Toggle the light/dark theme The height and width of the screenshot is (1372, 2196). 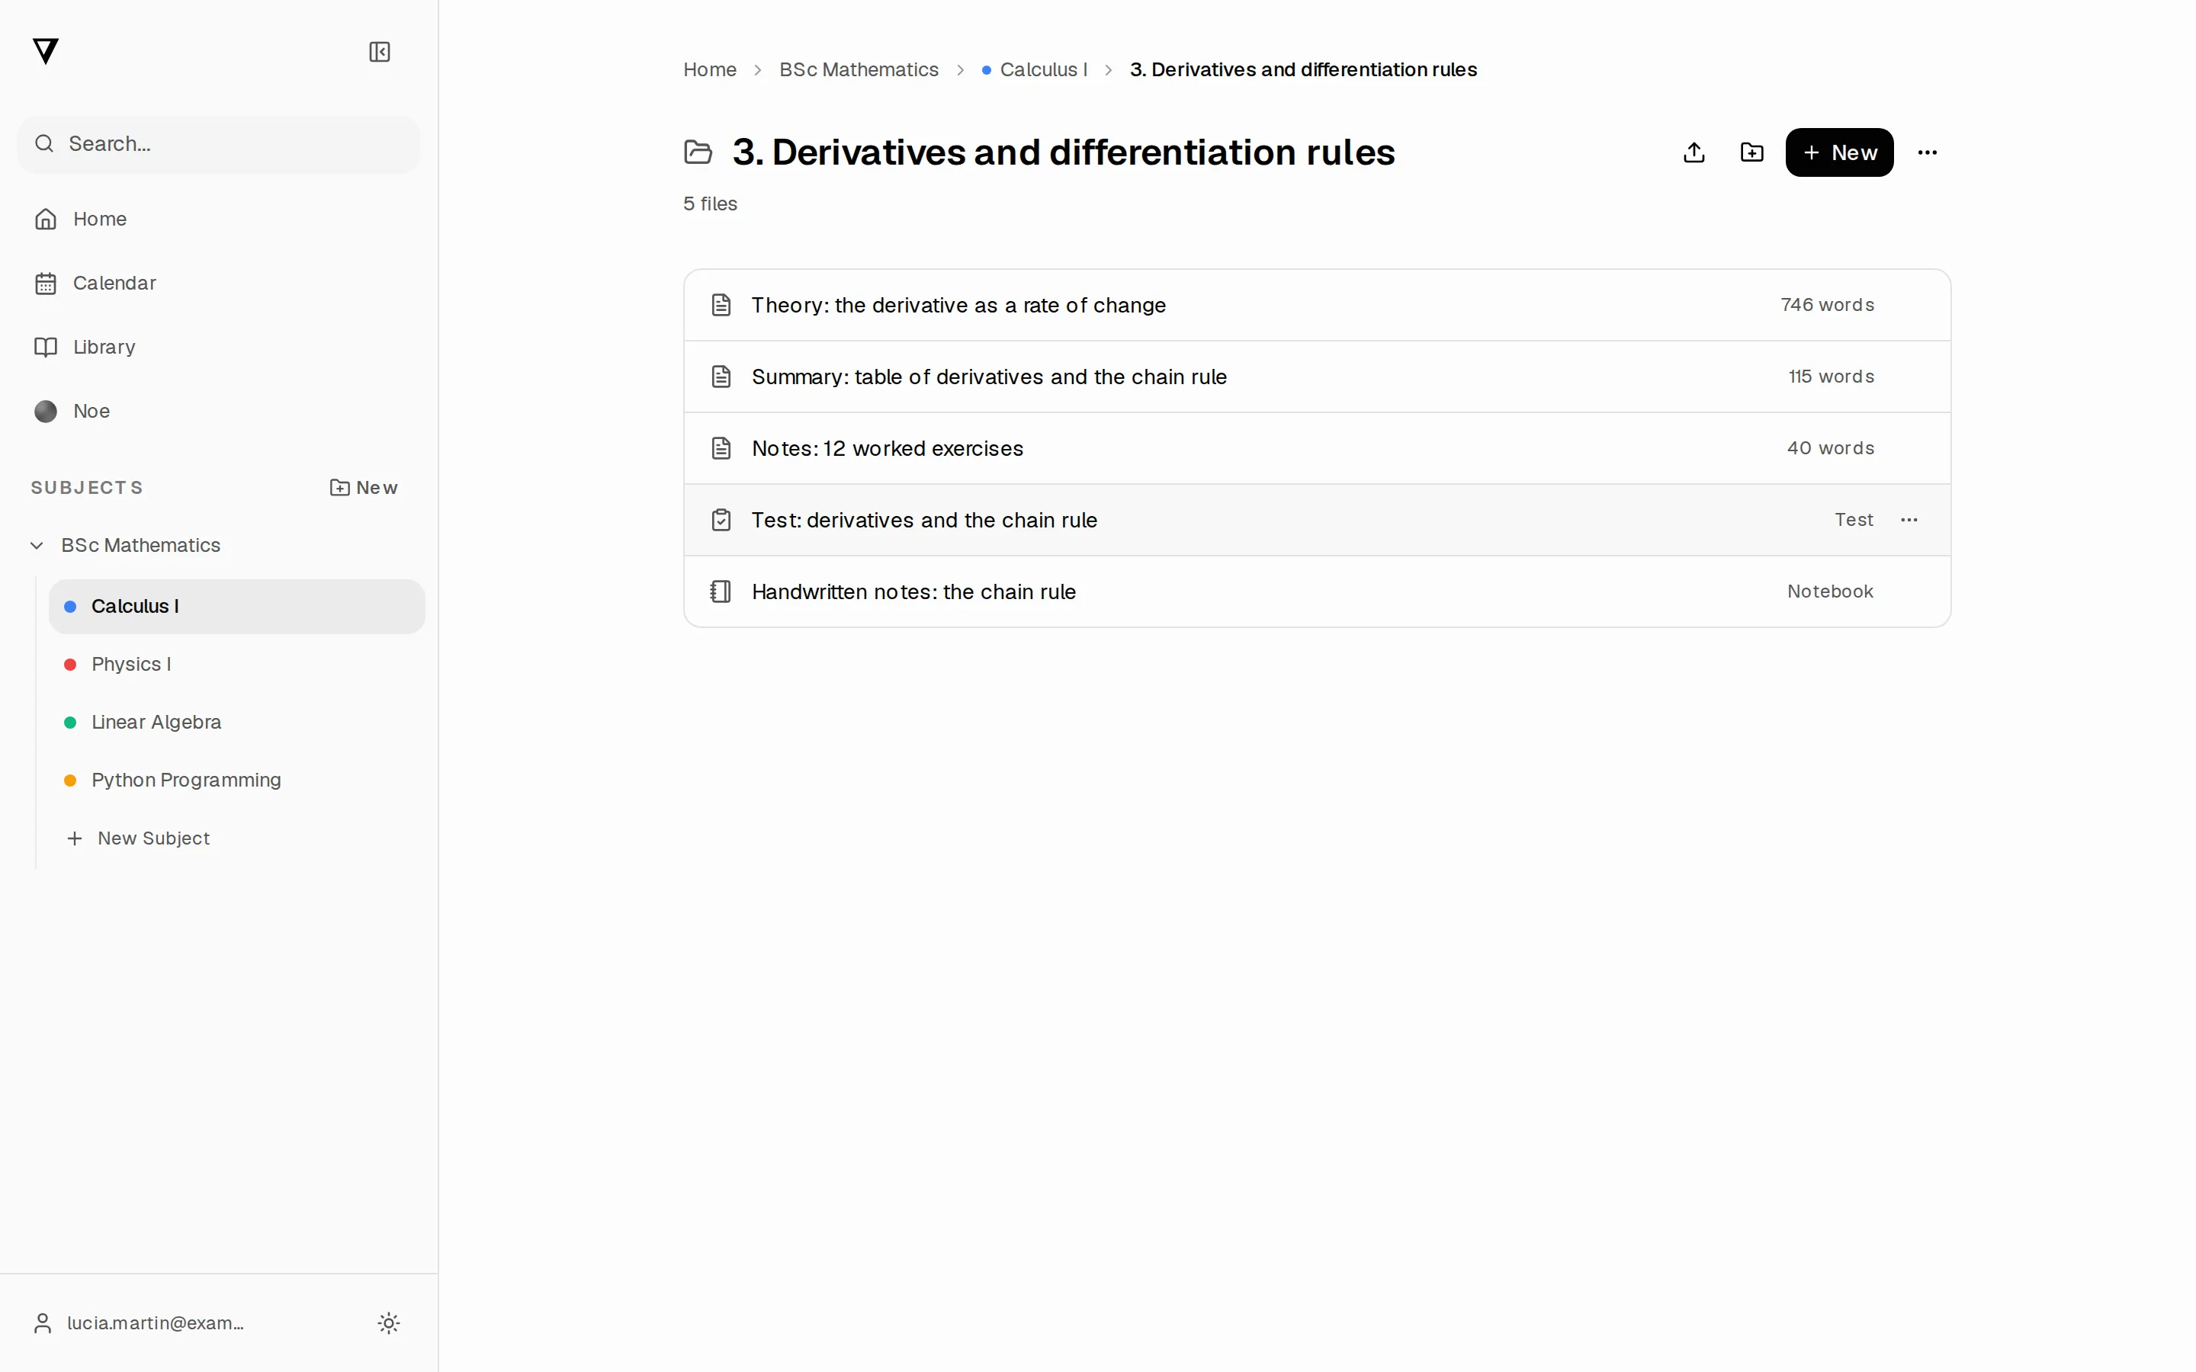[388, 1323]
